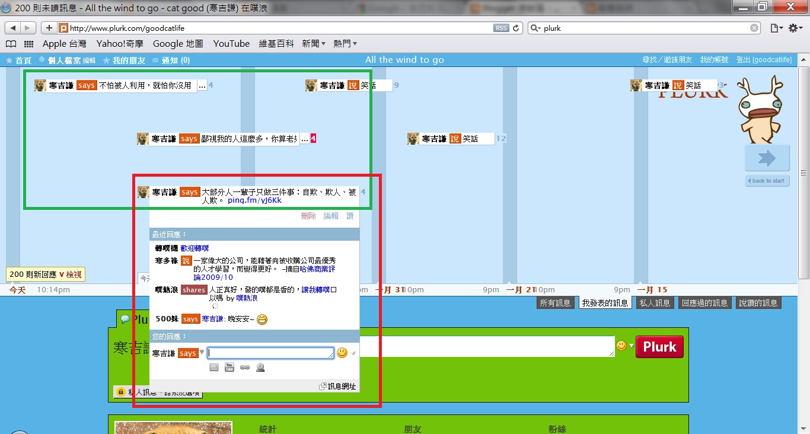
Task: Focus the reply text box
Action: pos(270,353)
